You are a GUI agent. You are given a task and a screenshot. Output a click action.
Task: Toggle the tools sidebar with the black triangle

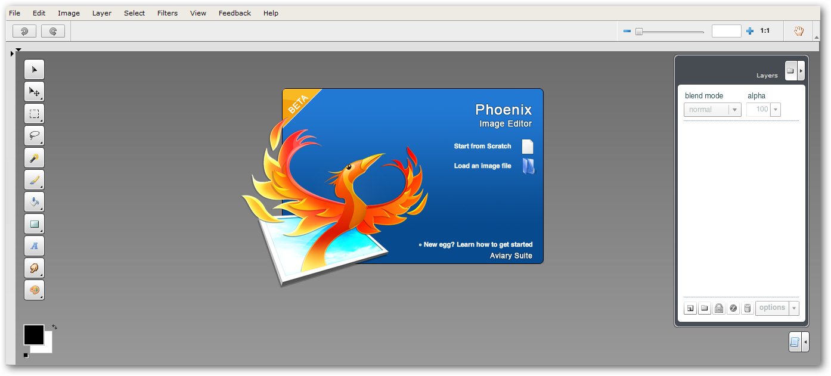(x=12, y=54)
